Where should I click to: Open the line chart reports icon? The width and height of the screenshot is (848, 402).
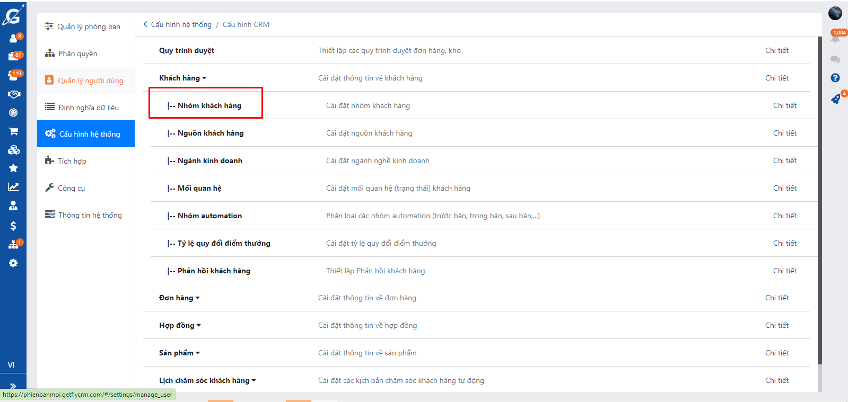pyautogui.click(x=13, y=187)
